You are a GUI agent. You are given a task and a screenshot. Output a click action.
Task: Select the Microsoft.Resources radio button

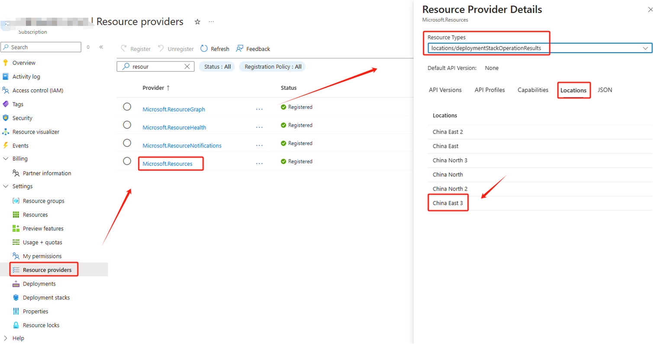pyautogui.click(x=127, y=161)
